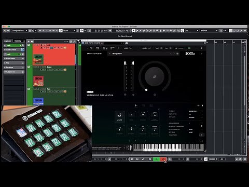The height and width of the screenshot is (187, 249).
Task: Select first articulation tile in bottom row
Action: [120, 130]
